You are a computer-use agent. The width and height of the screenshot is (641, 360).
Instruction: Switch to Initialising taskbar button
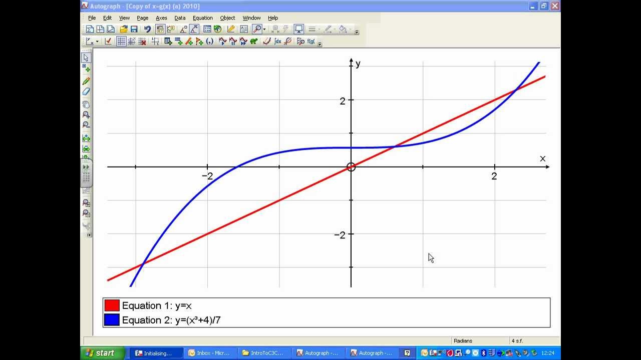coord(155,353)
